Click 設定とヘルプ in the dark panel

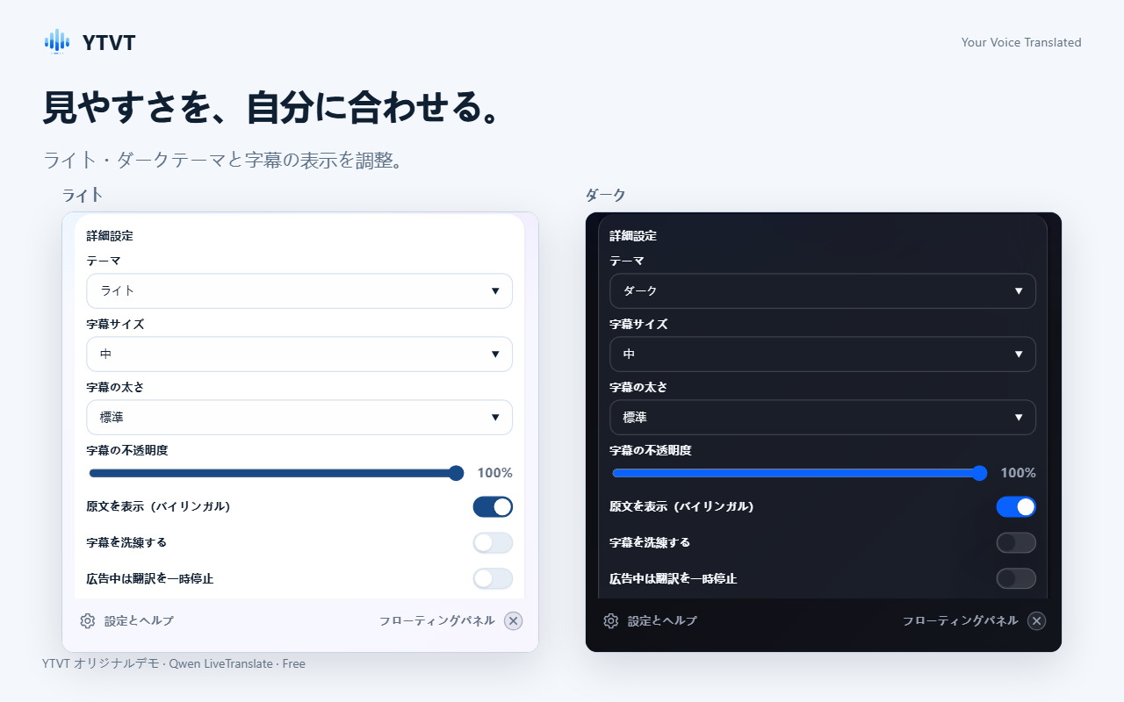click(662, 620)
